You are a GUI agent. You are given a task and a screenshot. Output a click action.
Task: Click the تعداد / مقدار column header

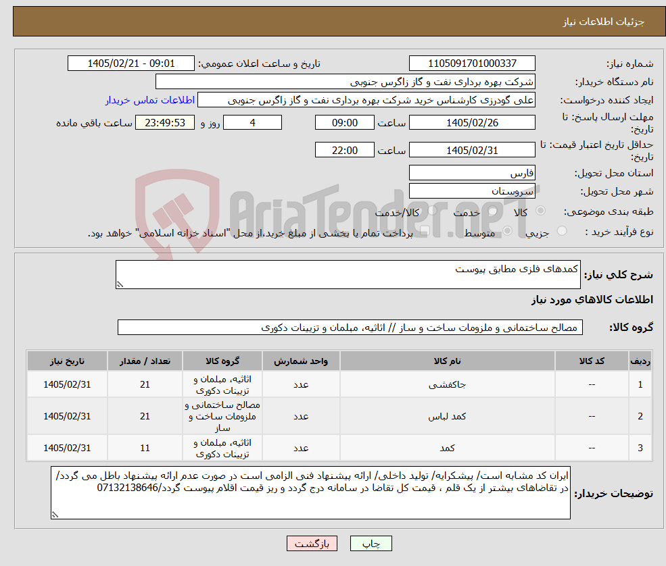tap(145, 361)
